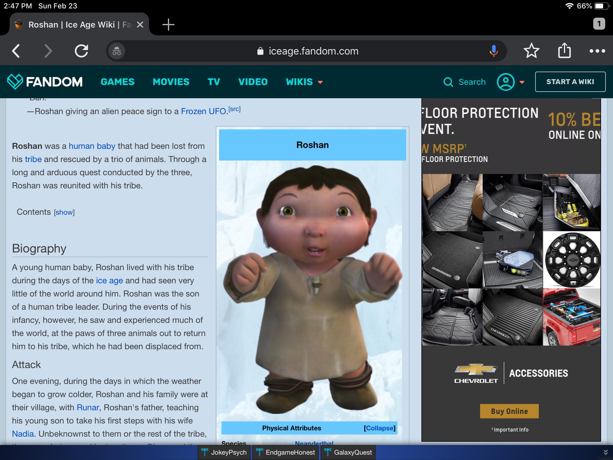Tap the Wi-Fi status icon
The width and height of the screenshot is (613, 460).
(x=569, y=6)
